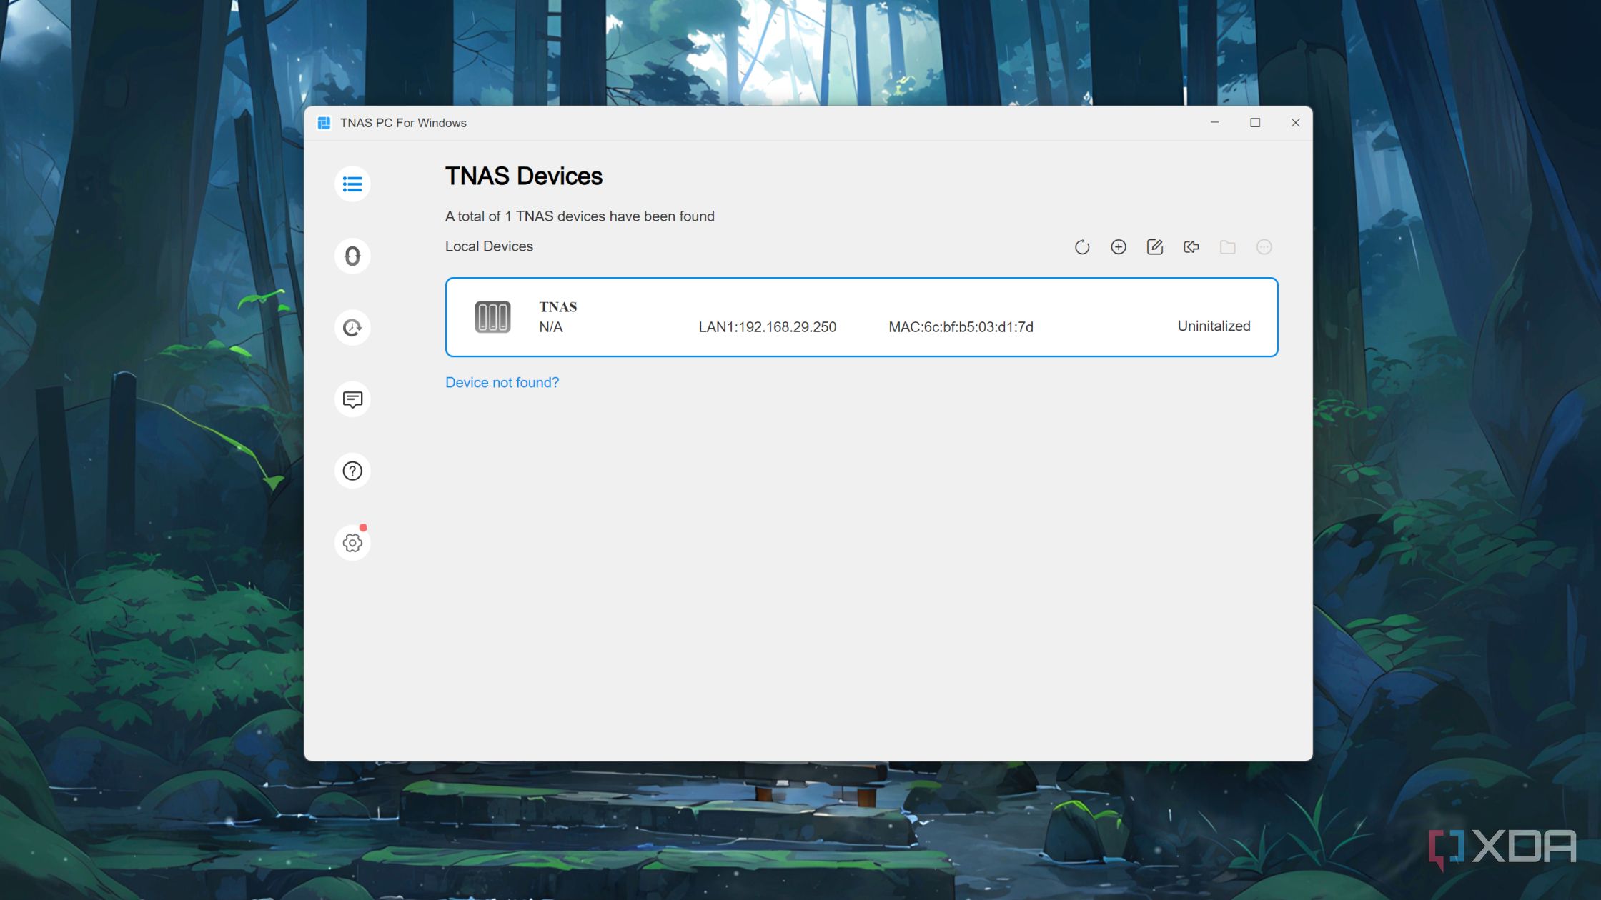
Task: Click the N/A device model text
Action: click(x=550, y=327)
